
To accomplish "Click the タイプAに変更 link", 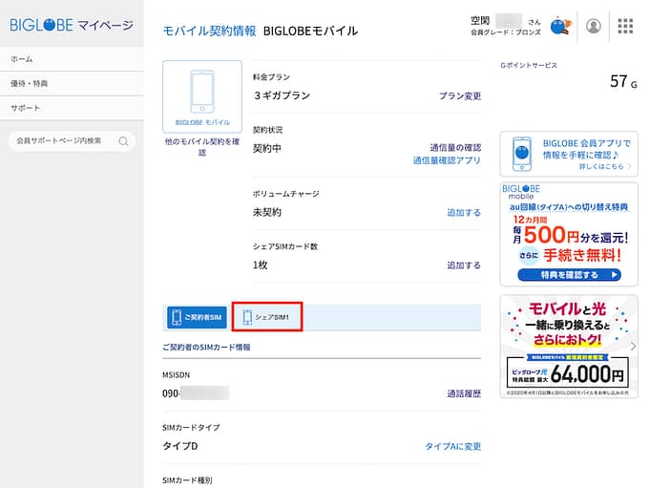I will click(x=453, y=446).
